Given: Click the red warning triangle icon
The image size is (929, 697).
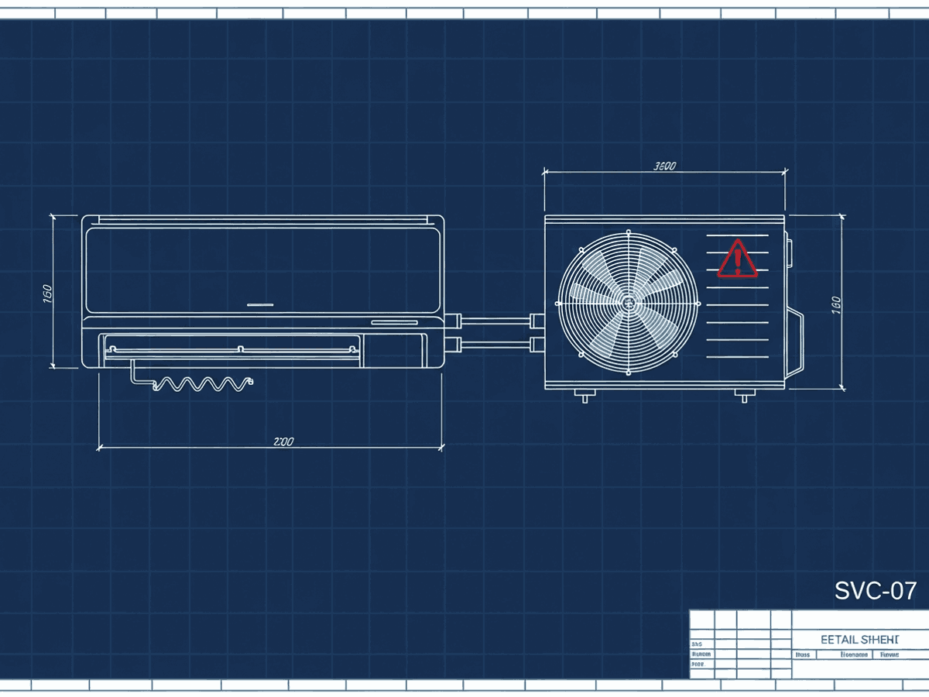Looking at the screenshot, I should (x=737, y=258).
